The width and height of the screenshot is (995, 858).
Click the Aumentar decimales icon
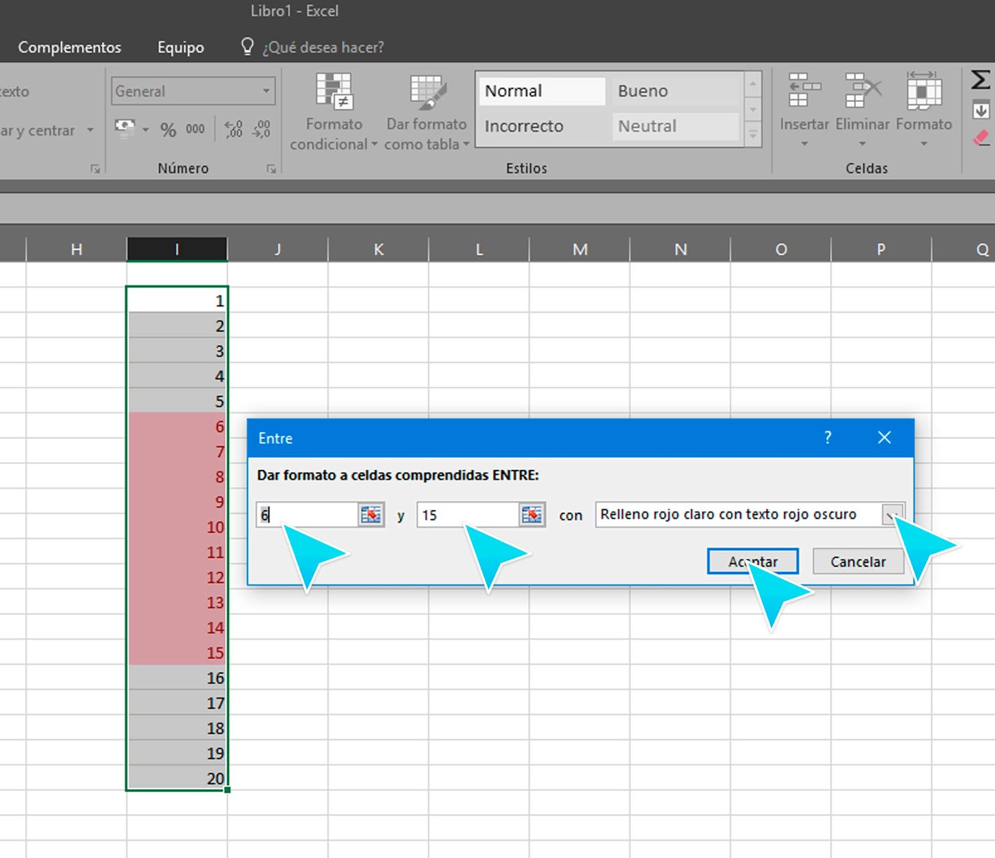click(234, 129)
